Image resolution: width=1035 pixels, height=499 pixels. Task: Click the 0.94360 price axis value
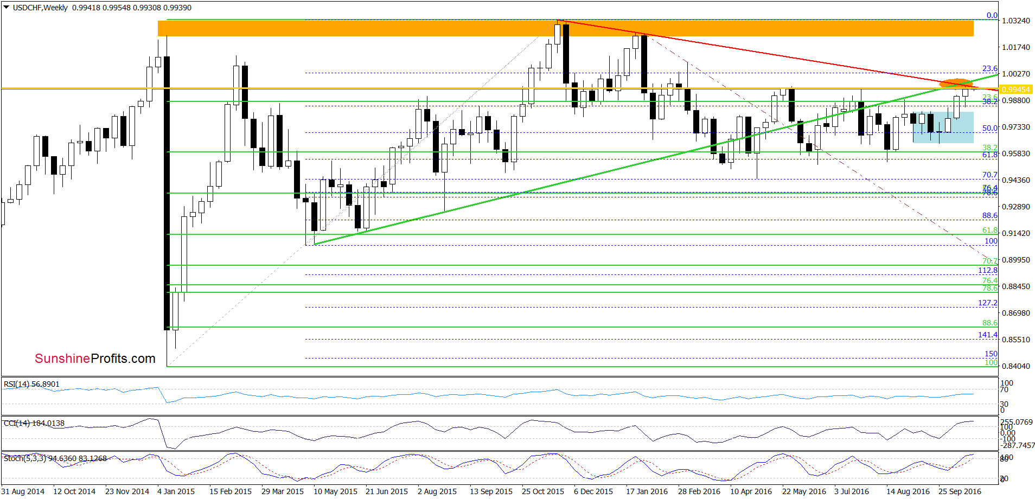click(x=1015, y=180)
